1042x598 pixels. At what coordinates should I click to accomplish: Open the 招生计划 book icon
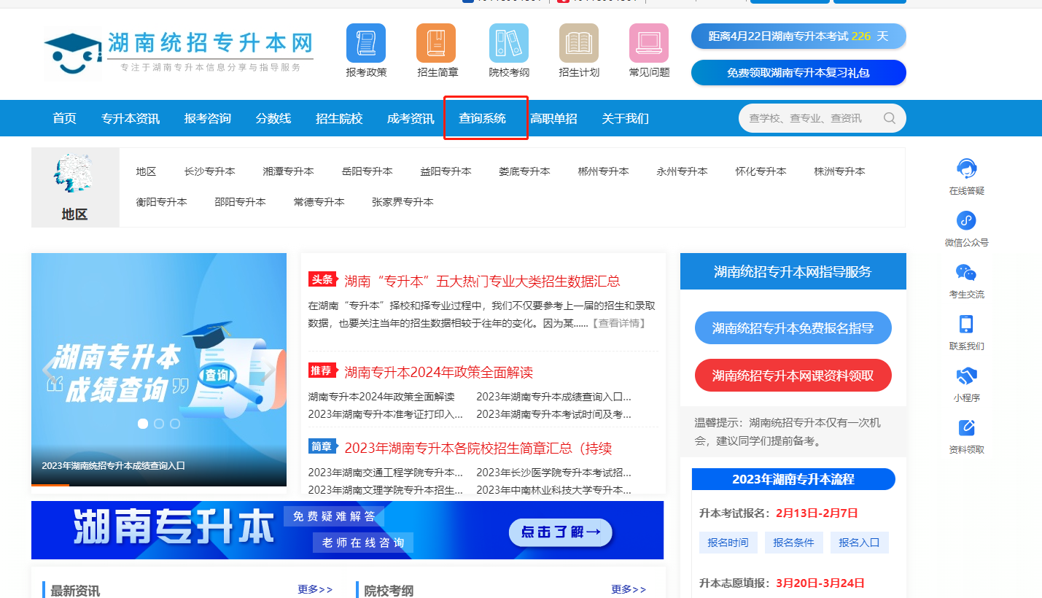(578, 43)
